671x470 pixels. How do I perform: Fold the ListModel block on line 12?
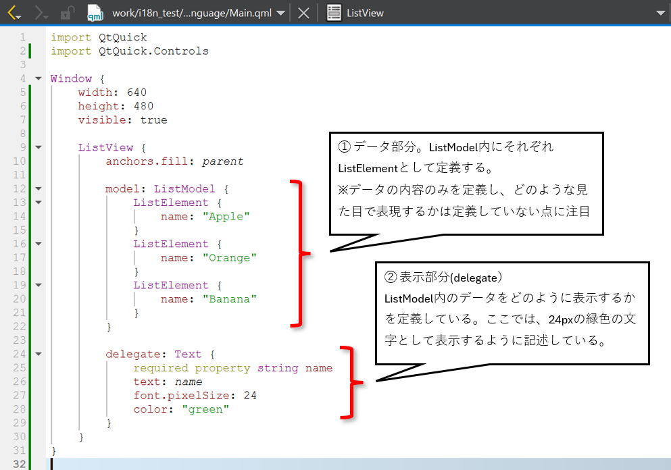coord(39,189)
